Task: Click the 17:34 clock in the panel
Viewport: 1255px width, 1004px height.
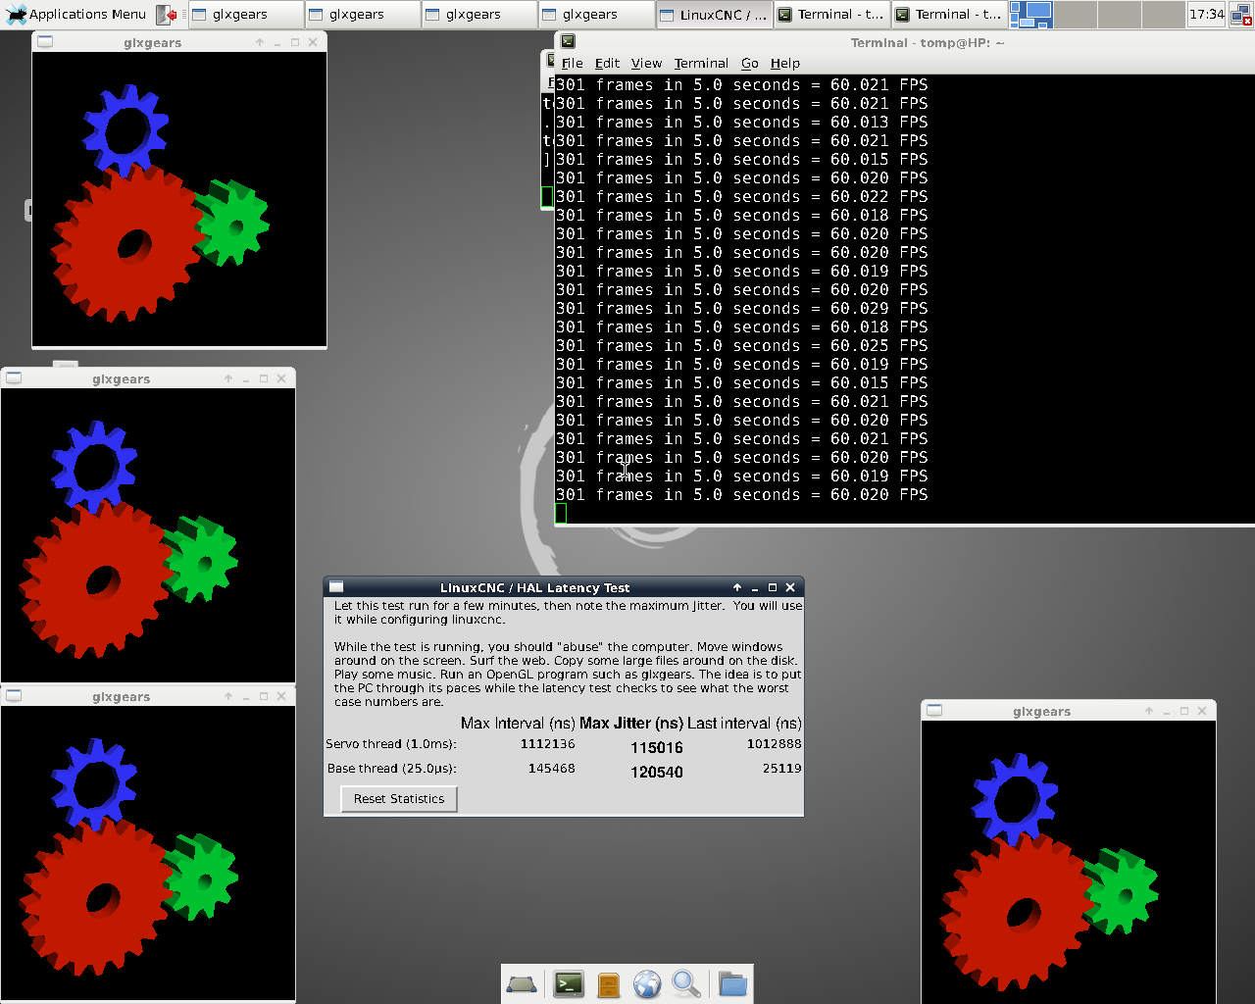Action: click(1206, 15)
